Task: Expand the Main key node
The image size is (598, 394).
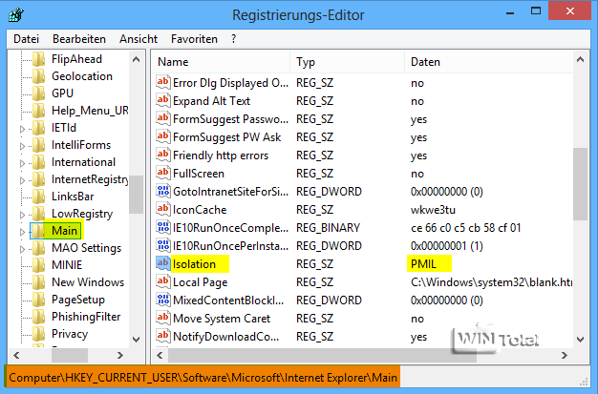Action: tap(22, 232)
